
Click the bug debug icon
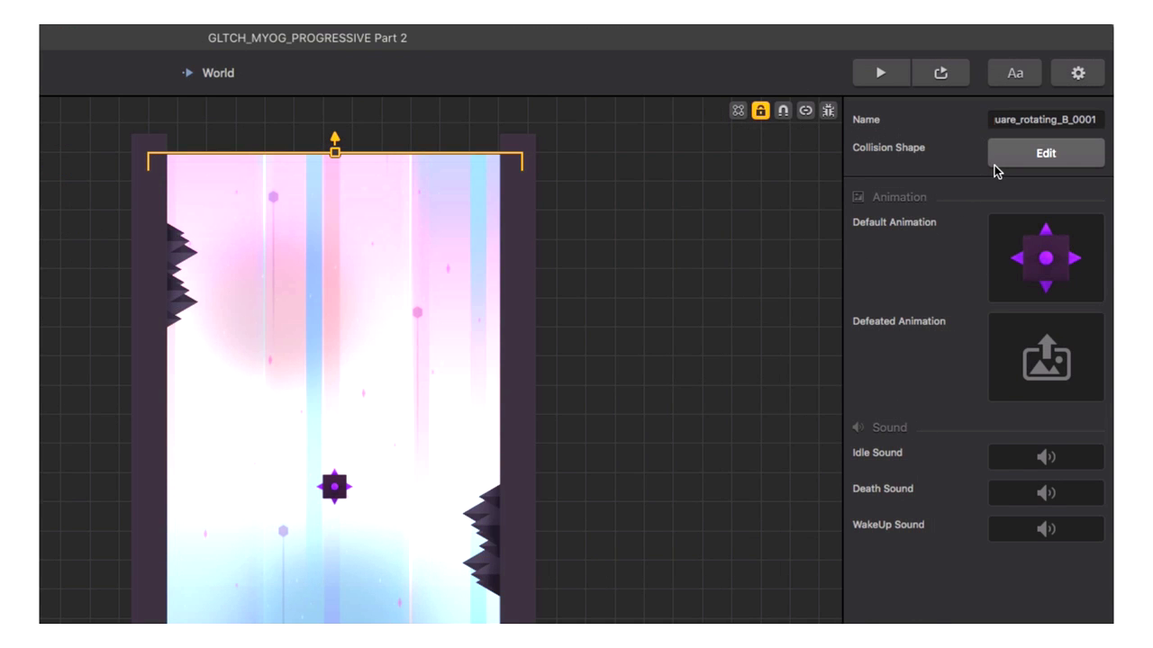(x=829, y=111)
